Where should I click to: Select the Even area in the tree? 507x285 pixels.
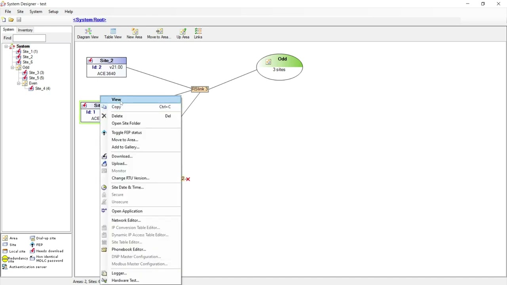pos(33,83)
